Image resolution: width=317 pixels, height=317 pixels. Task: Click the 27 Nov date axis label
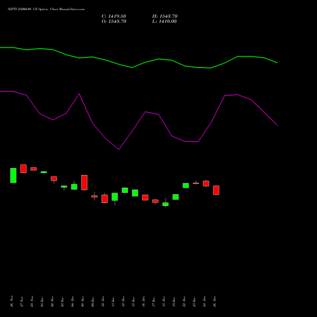coord(22,301)
